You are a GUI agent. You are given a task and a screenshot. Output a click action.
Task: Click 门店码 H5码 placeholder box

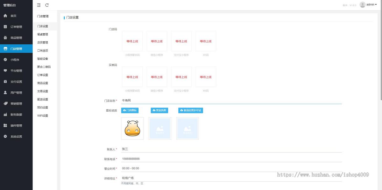tap(206, 41)
